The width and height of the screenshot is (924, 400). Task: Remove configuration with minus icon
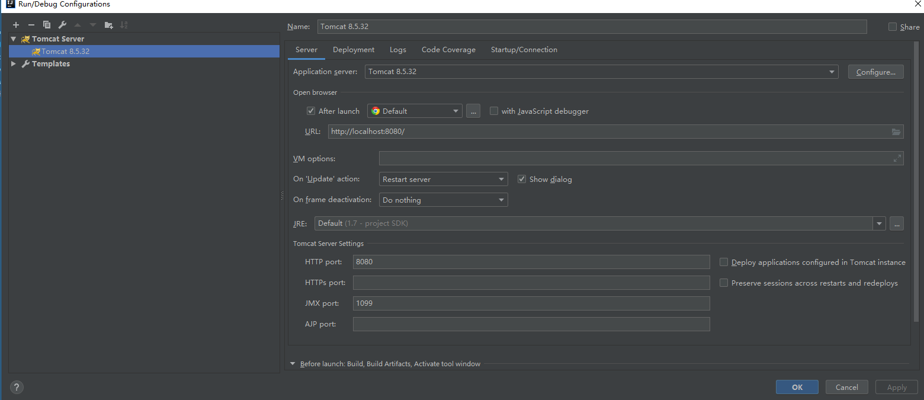coord(31,25)
